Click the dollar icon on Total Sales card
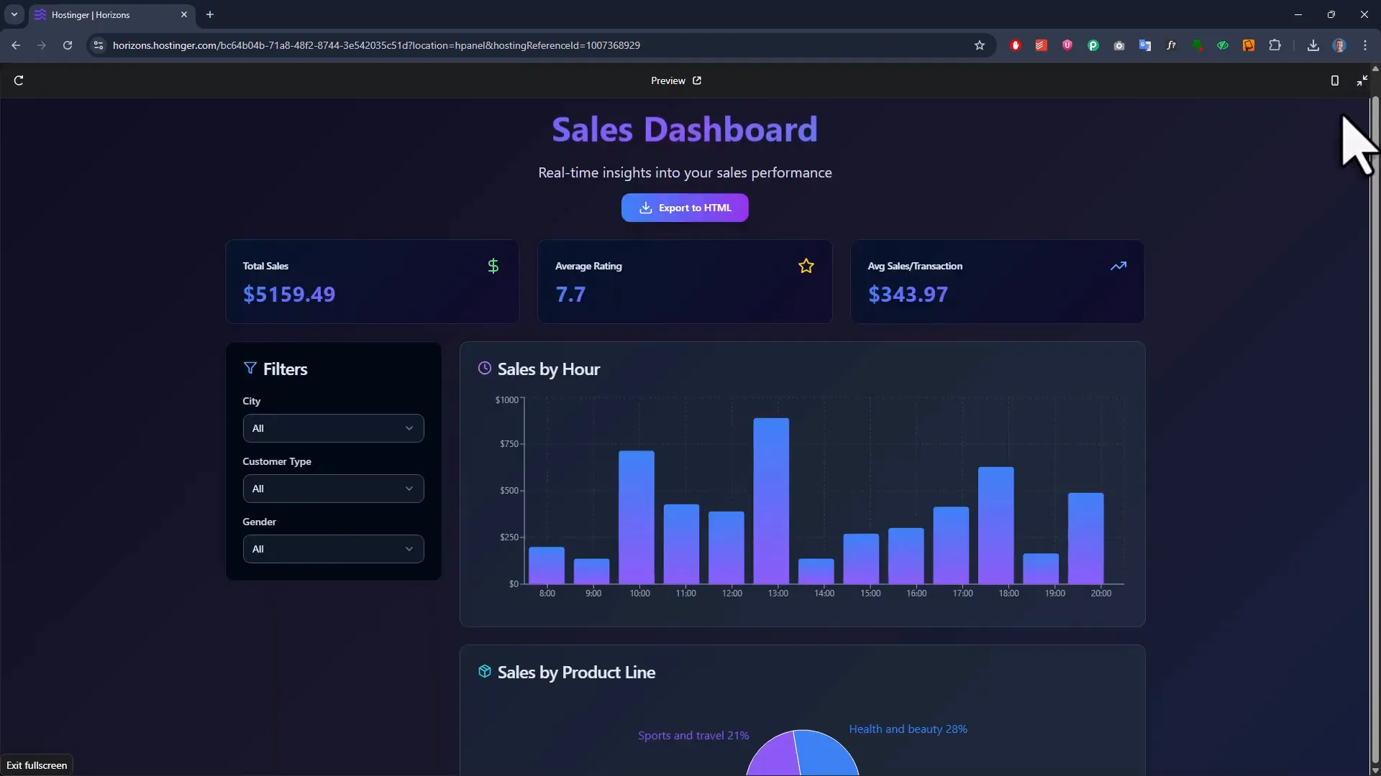Viewport: 1381px width, 776px height. (x=493, y=265)
